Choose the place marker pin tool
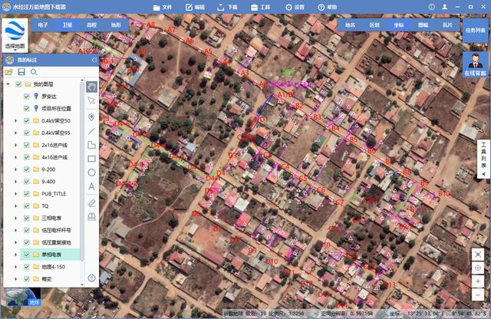 point(91,117)
